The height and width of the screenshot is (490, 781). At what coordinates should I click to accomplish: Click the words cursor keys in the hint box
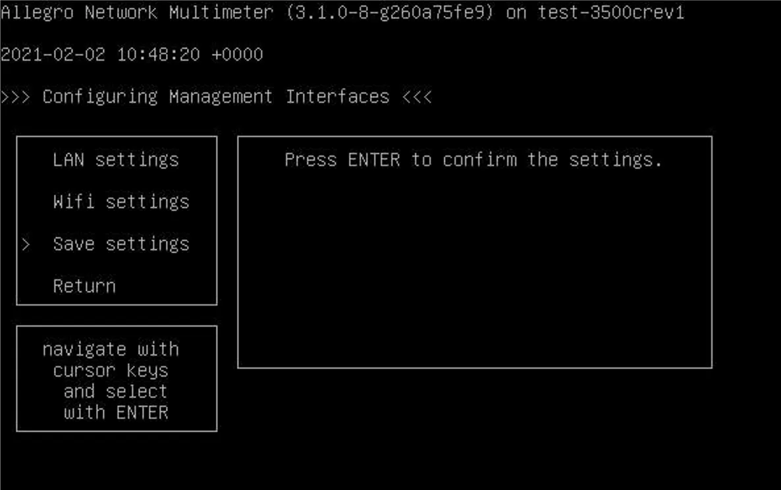coord(111,370)
